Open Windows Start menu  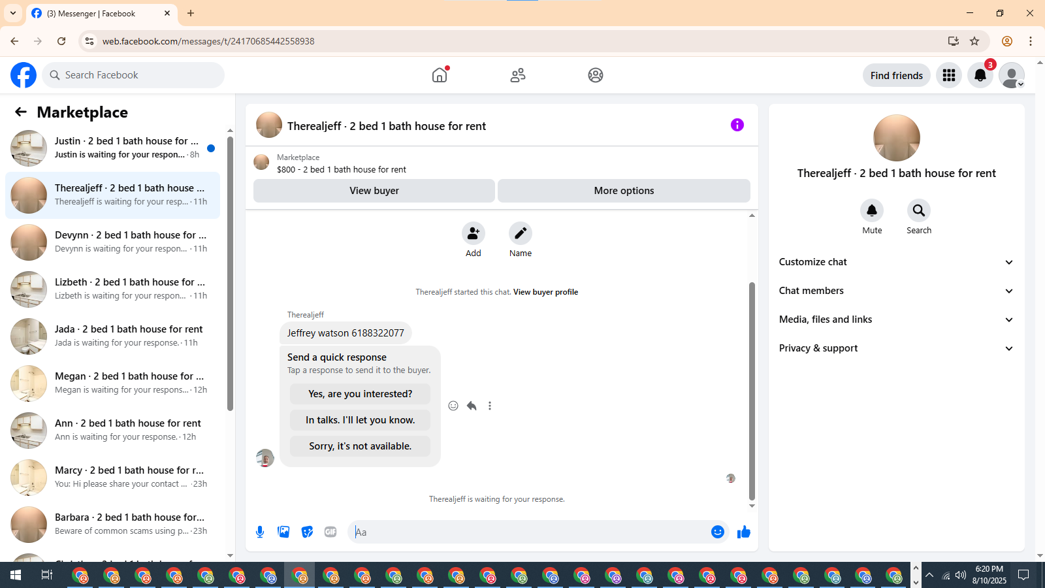[16, 575]
